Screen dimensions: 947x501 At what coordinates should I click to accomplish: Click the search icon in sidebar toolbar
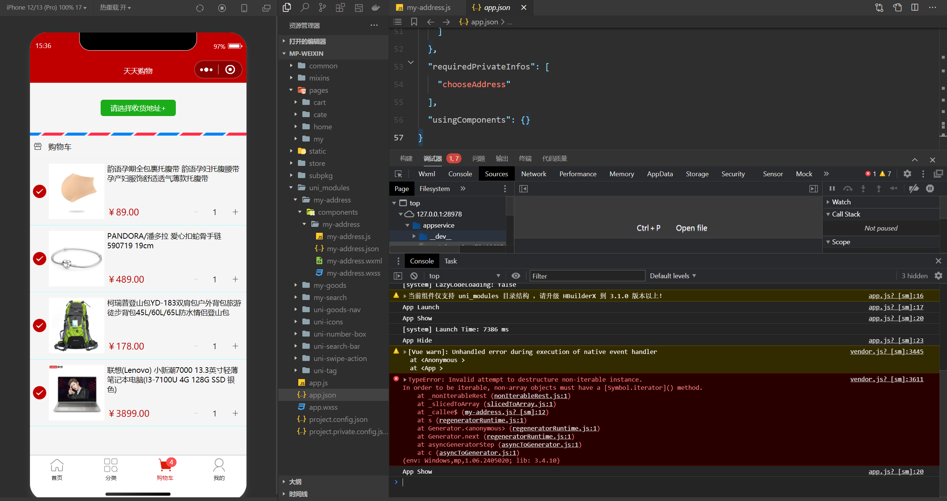[x=305, y=7]
